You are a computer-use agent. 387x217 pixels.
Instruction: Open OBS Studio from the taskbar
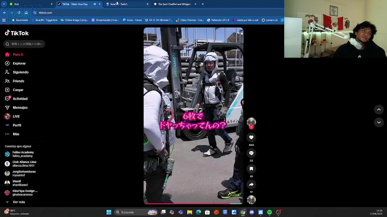tap(278, 212)
